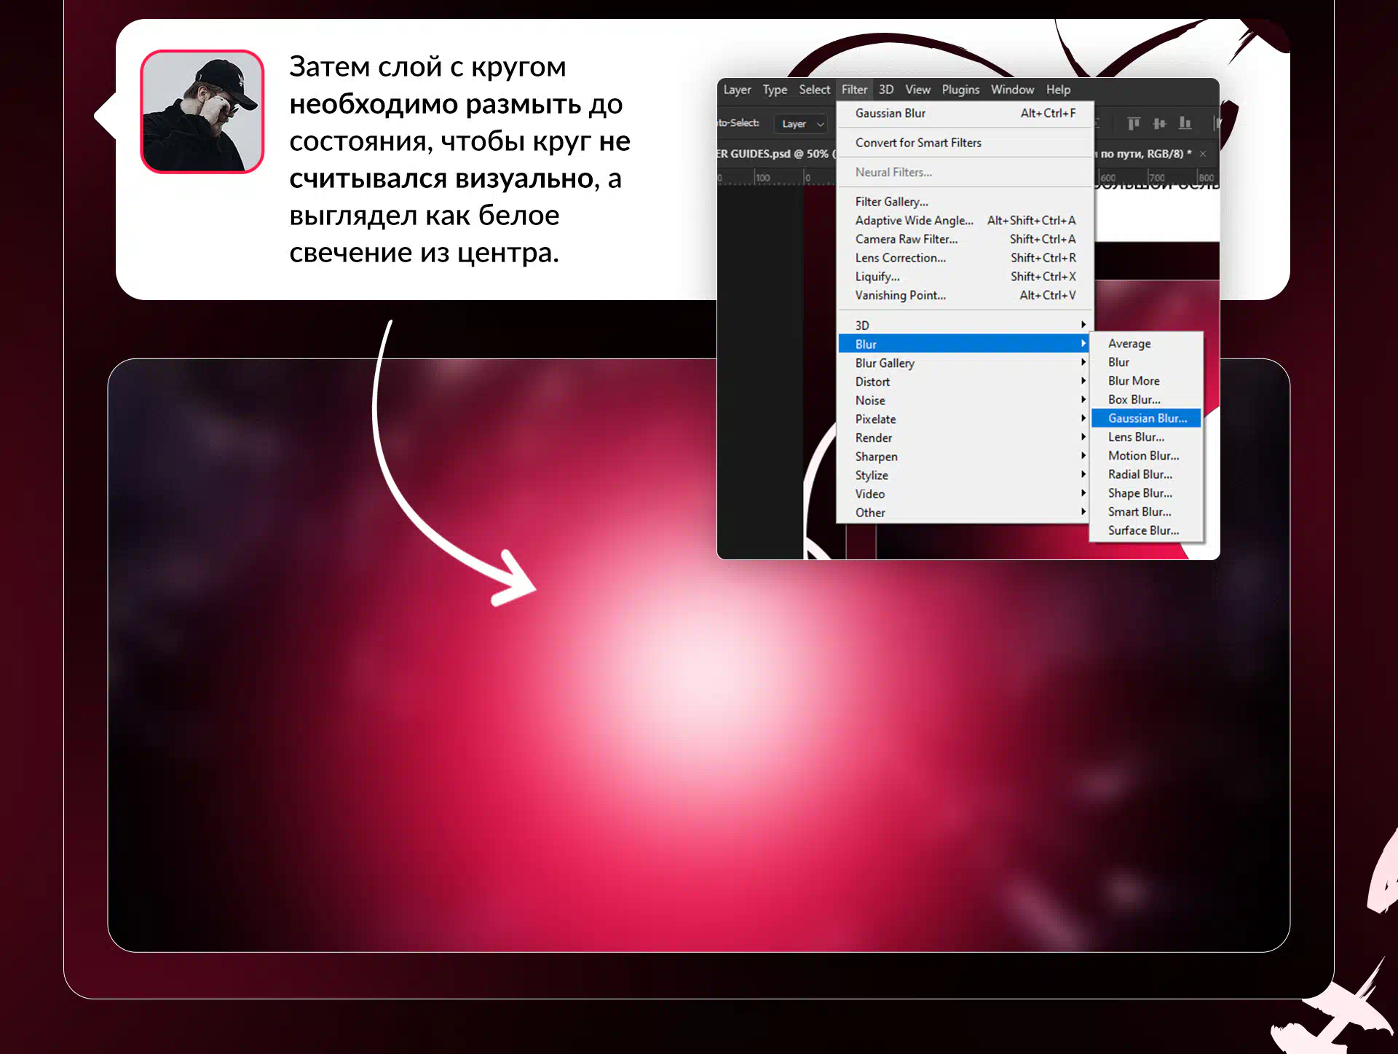Click Convert for Smart Filters
The height and width of the screenshot is (1054, 1398).
pos(918,143)
